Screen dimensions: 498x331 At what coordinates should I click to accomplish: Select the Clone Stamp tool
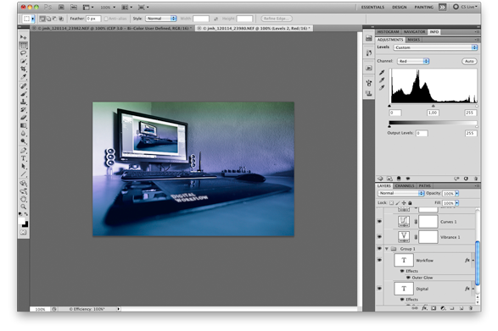(23, 102)
